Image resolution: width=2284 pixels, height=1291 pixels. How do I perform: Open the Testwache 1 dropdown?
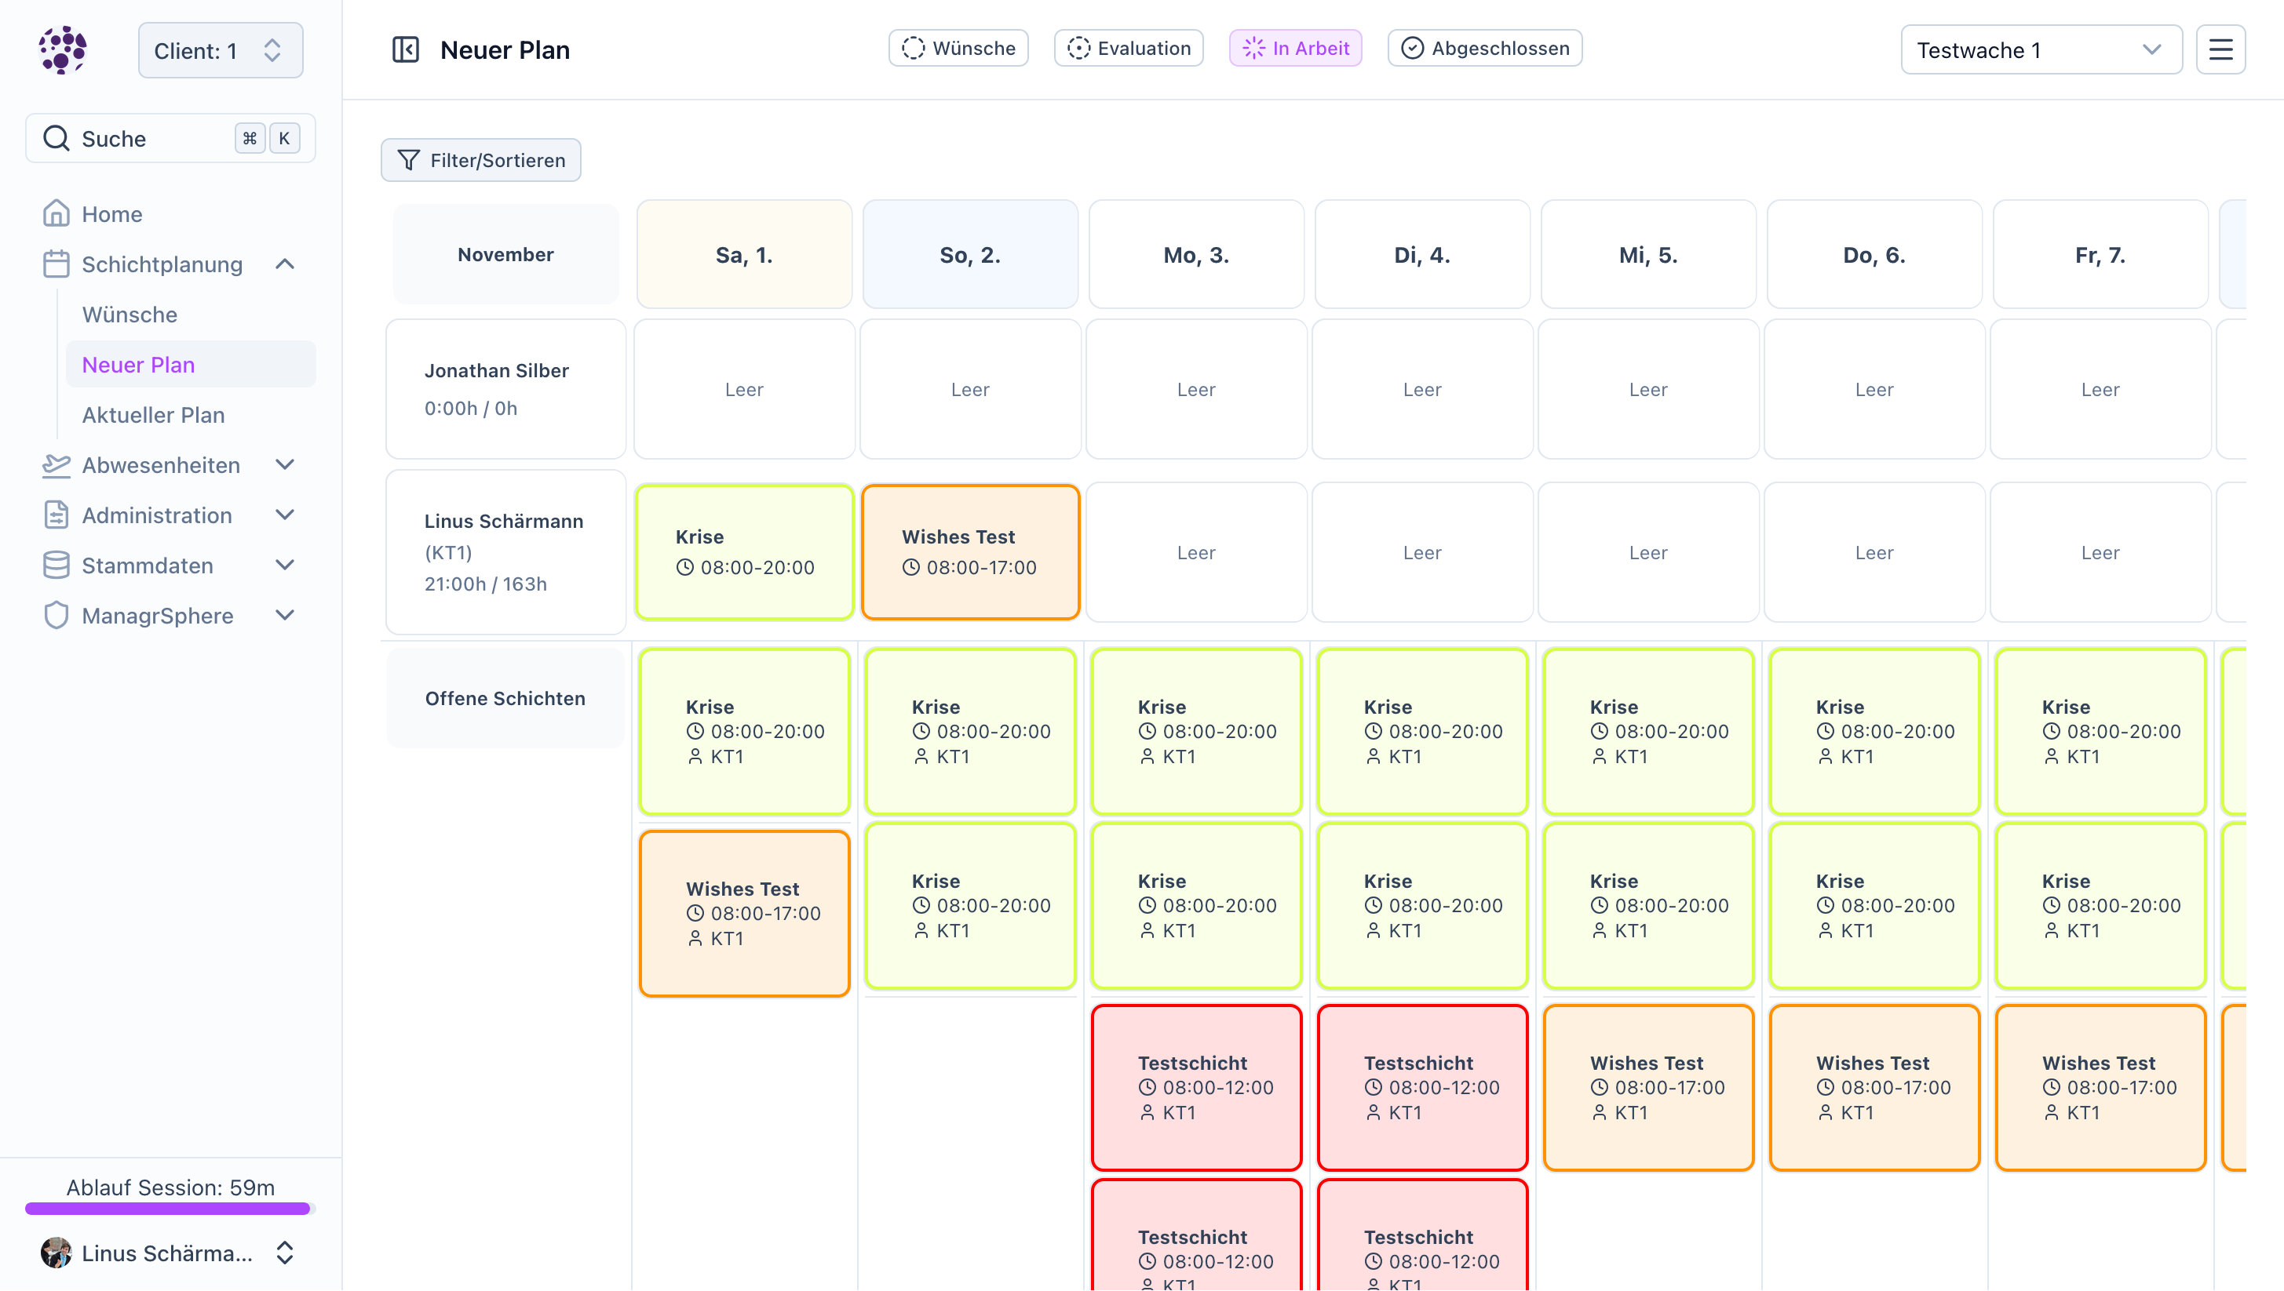2040,49
